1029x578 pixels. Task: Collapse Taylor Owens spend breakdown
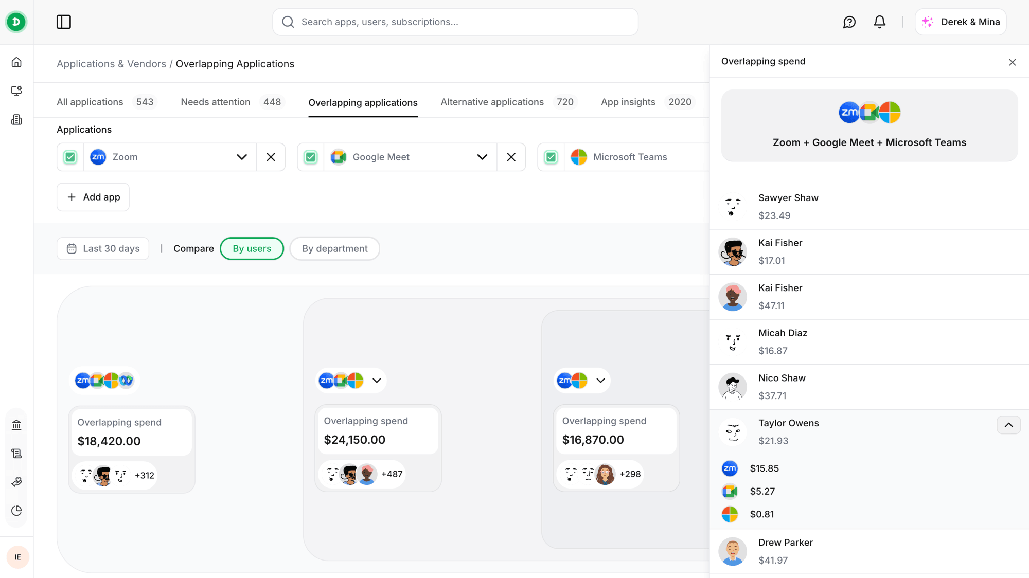(x=1008, y=425)
